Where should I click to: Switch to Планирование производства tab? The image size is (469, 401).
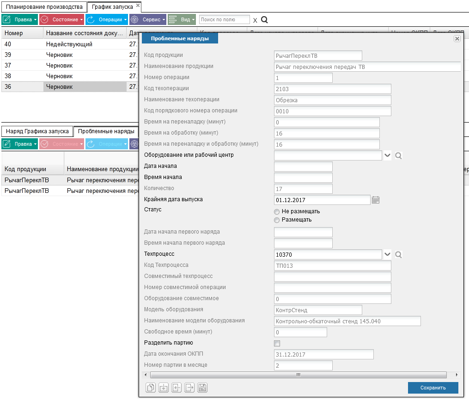[x=44, y=7]
